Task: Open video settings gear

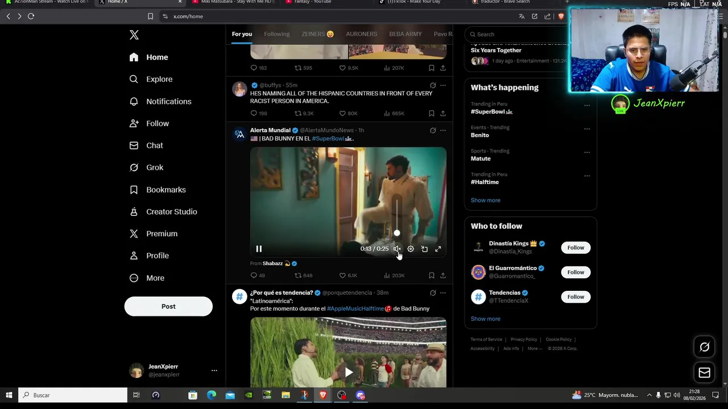Action: click(x=411, y=249)
